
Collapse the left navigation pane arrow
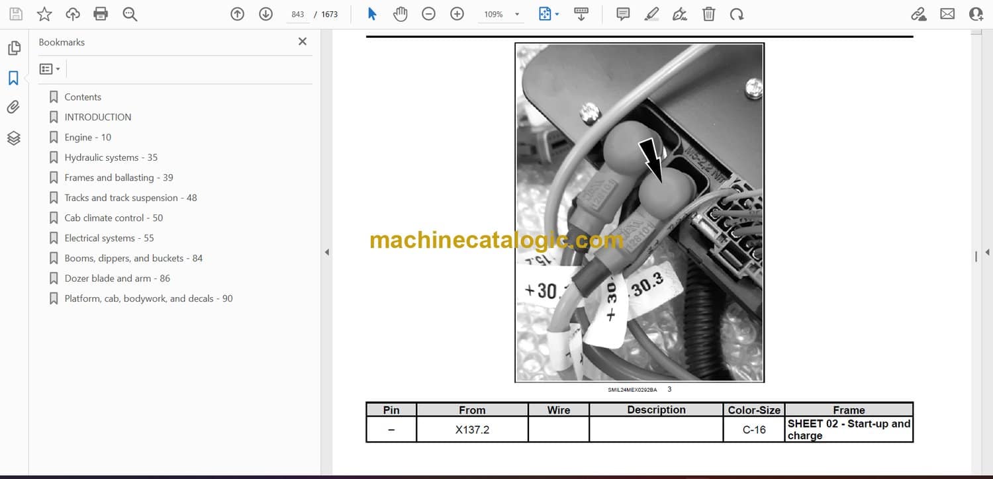pyautogui.click(x=326, y=252)
